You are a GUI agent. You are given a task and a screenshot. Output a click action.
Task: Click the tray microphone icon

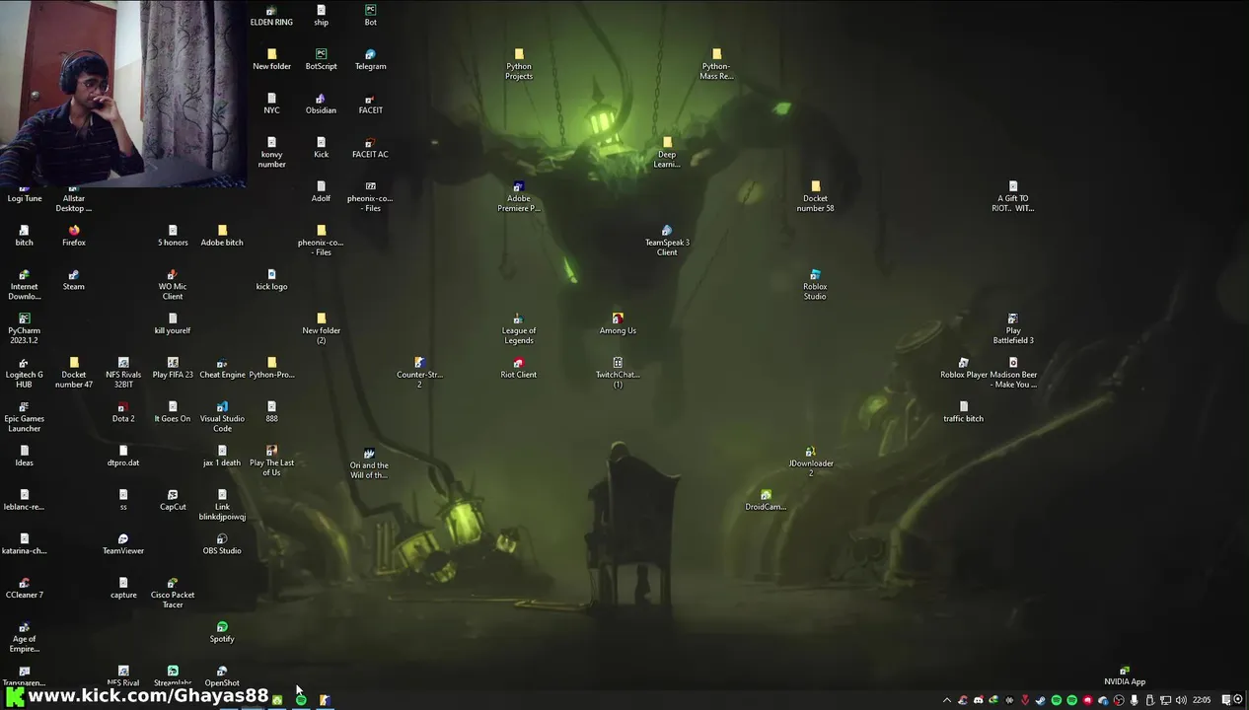coord(1135,700)
